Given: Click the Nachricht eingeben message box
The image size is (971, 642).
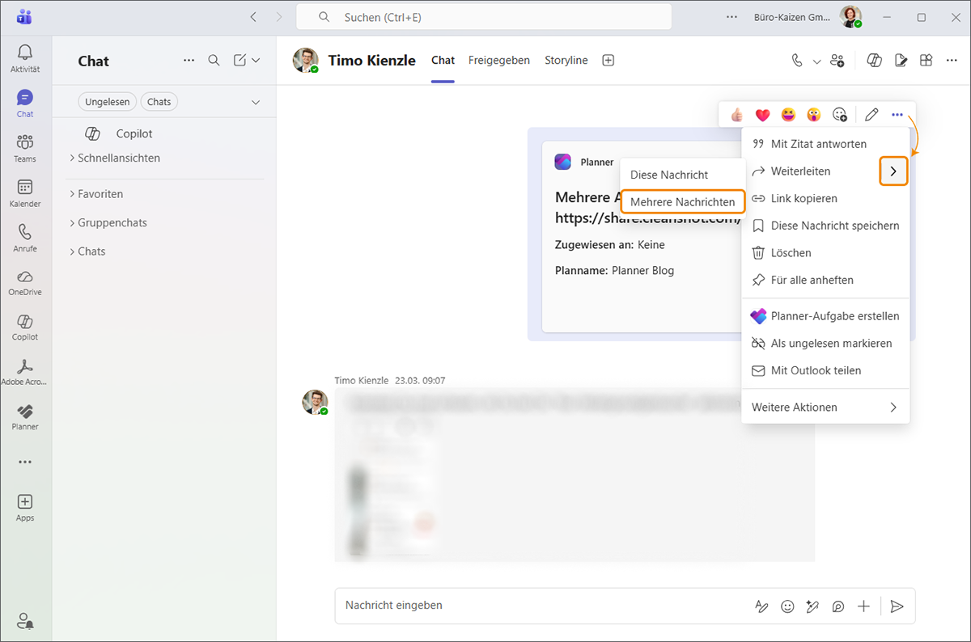Looking at the screenshot, I should tap(542, 606).
